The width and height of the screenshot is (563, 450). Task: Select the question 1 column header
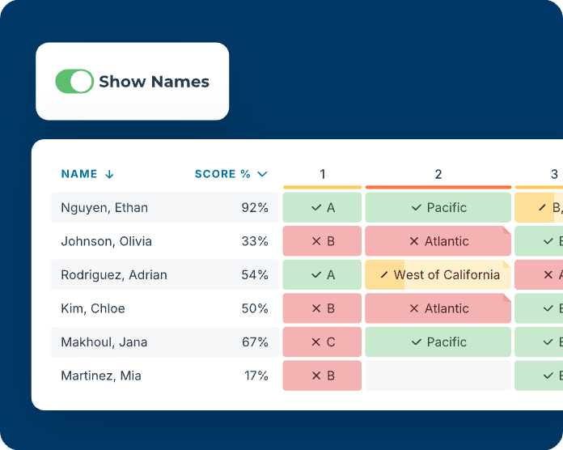(322, 174)
